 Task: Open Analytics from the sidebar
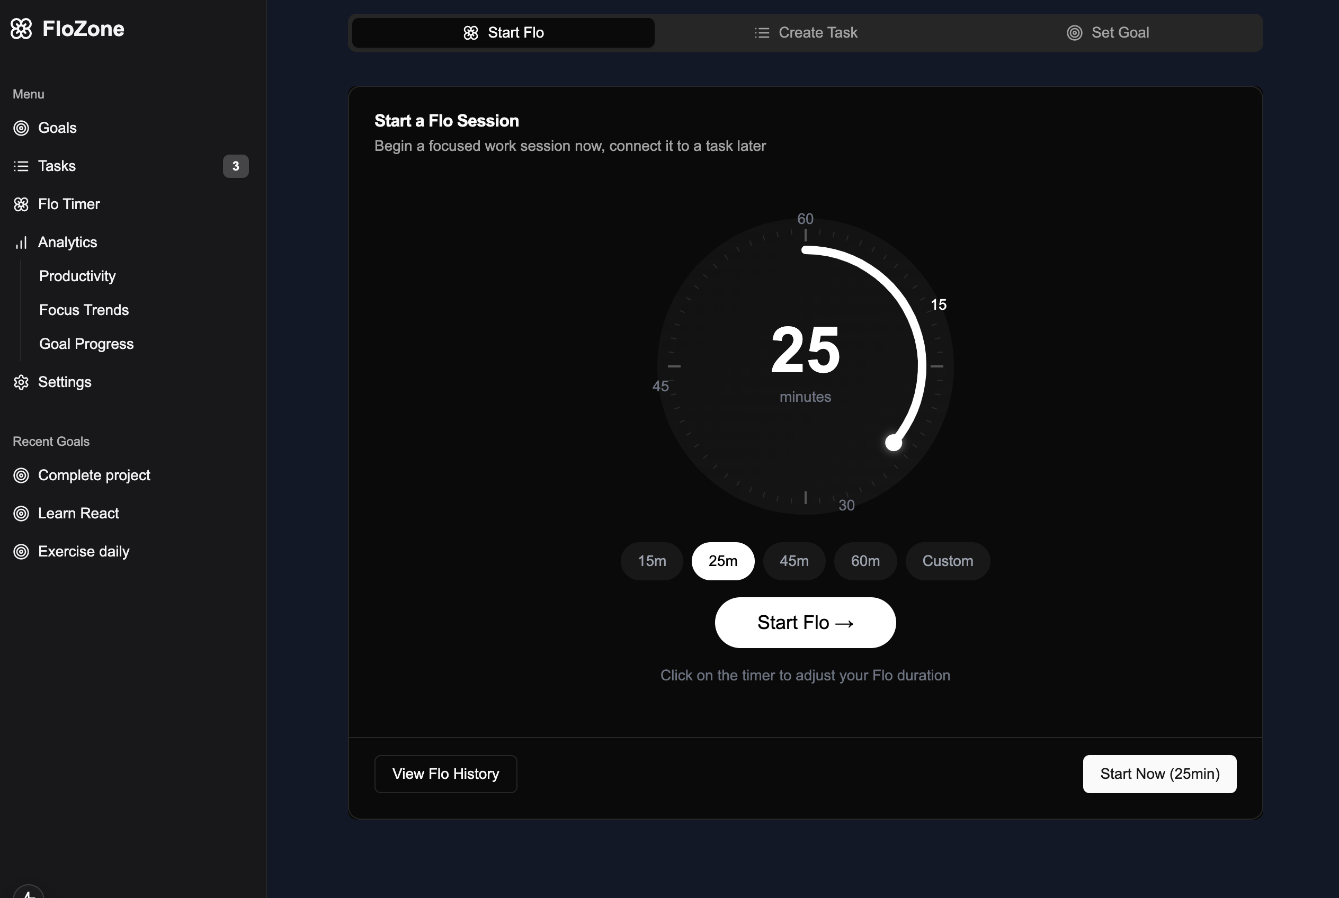(67, 243)
